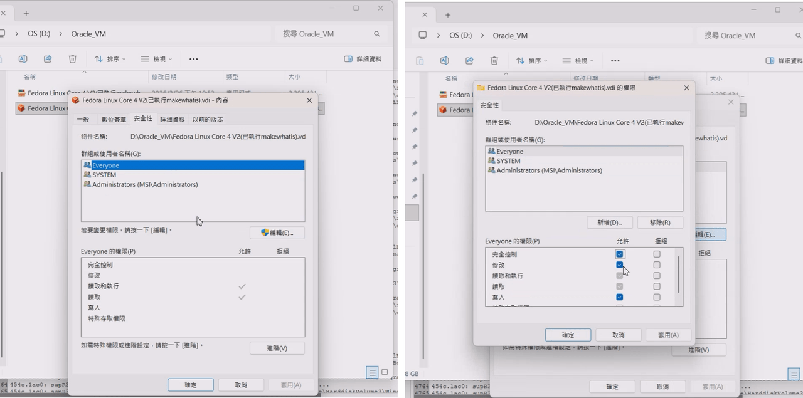This screenshot has height=398, width=803.
Task: Click the permissions list vertical scrollbar
Action: 678,273
